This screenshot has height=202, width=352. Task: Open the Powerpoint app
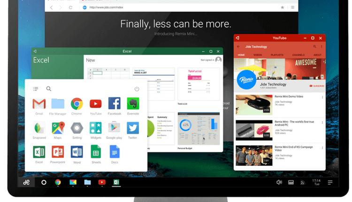tap(58, 152)
